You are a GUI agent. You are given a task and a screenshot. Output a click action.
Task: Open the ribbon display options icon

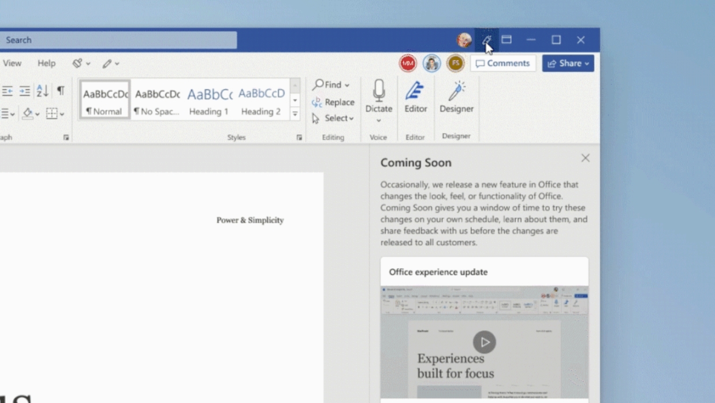coord(507,39)
